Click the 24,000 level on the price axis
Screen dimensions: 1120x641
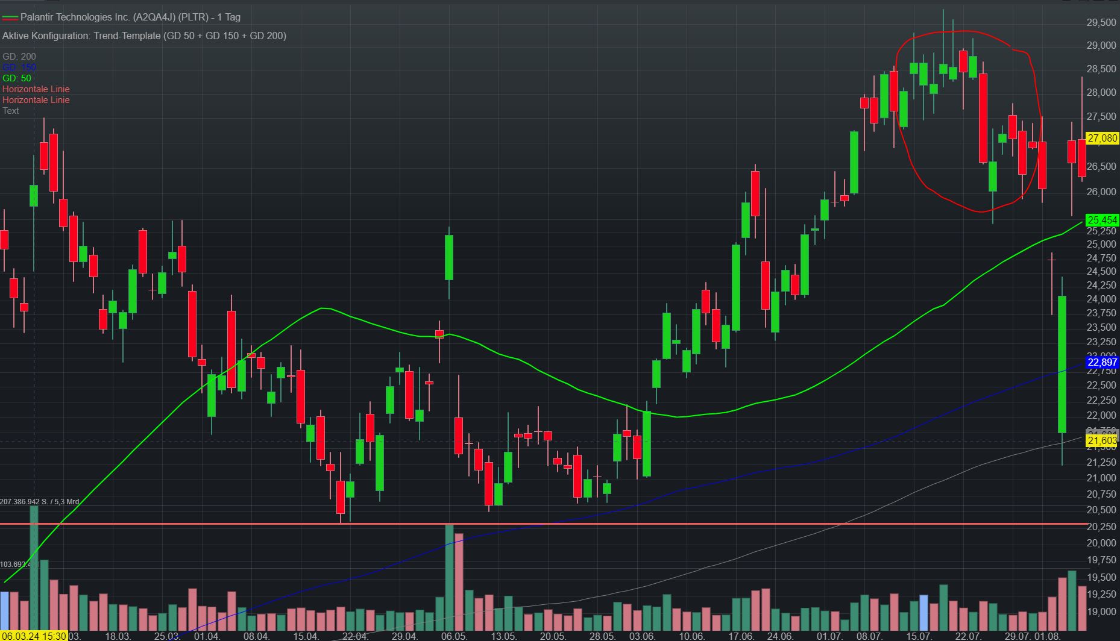coord(1101,299)
